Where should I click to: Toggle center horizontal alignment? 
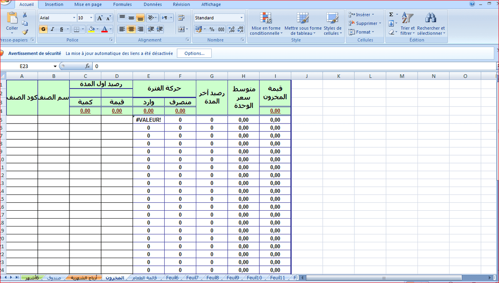tap(131, 30)
